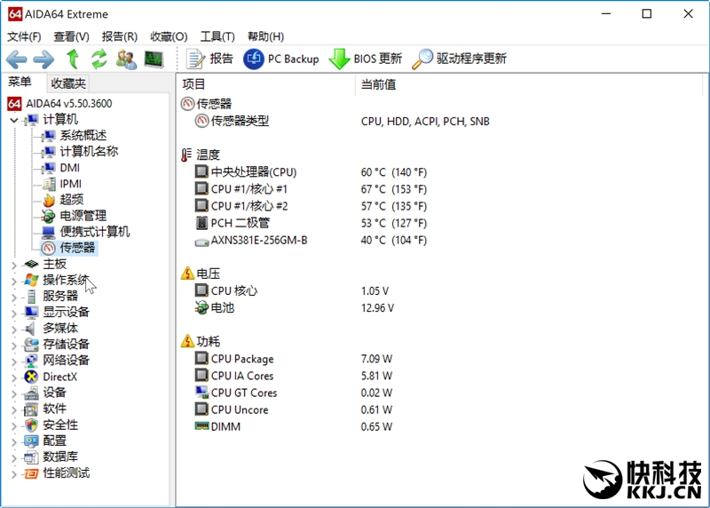Collapse the 计算机 tree node

tap(13, 120)
